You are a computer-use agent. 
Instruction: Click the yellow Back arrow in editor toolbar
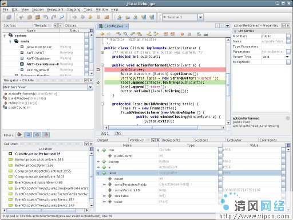pyautogui.click(x=102, y=34)
